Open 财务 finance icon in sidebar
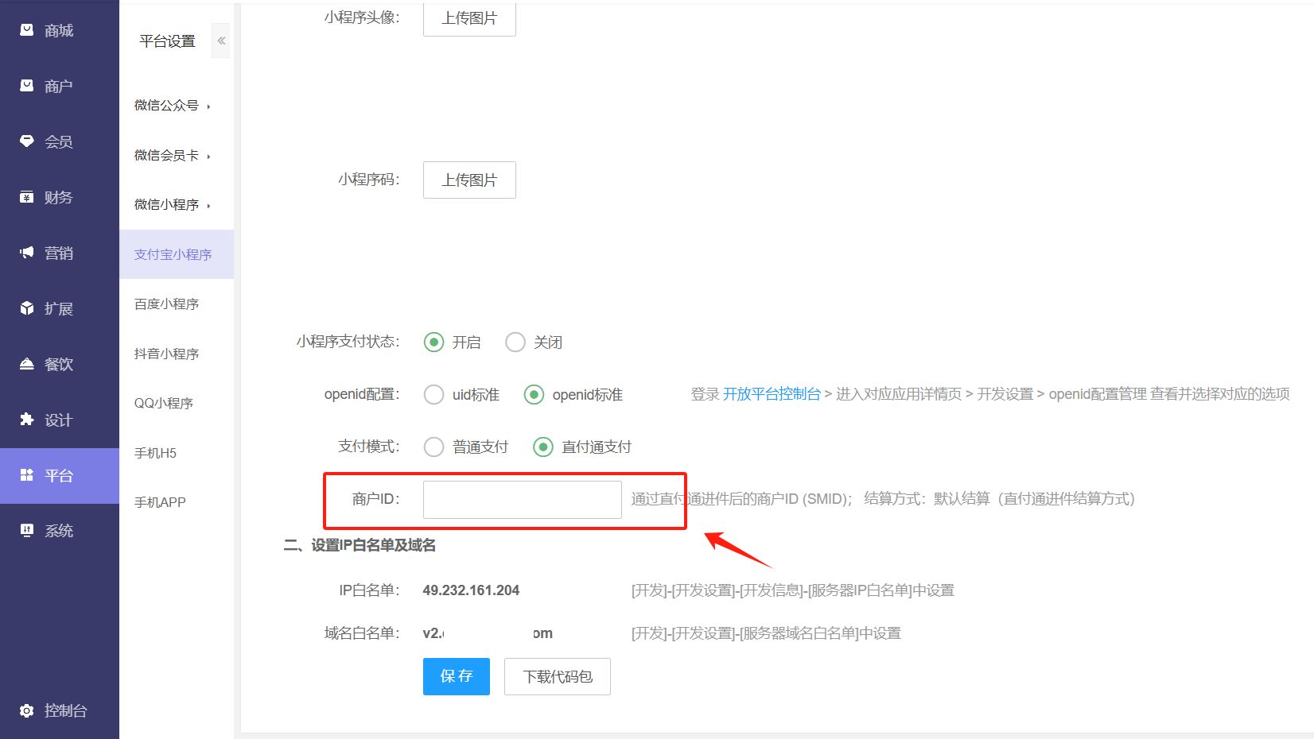1314x739 pixels. pyautogui.click(x=27, y=197)
